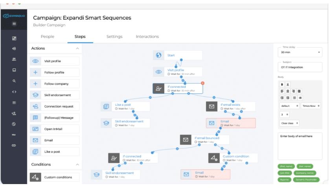
Task: Click the hamburger menu icon under logo
Action: point(14,24)
